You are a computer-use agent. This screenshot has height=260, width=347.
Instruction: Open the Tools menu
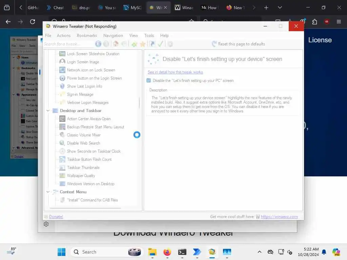(x=149, y=35)
